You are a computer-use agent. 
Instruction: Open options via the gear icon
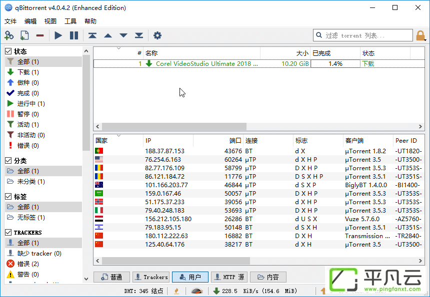click(x=157, y=35)
